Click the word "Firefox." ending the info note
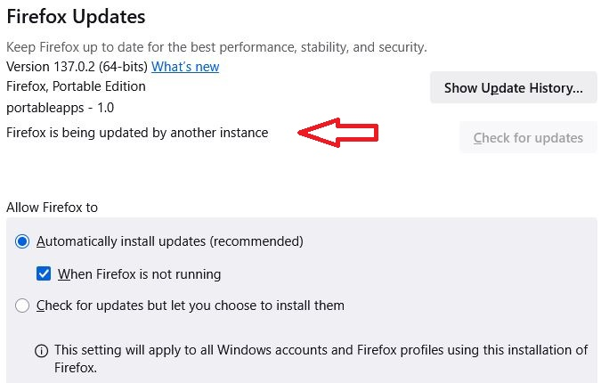Image resolution: width=601 pixels, height=383 pixels. 75,367
